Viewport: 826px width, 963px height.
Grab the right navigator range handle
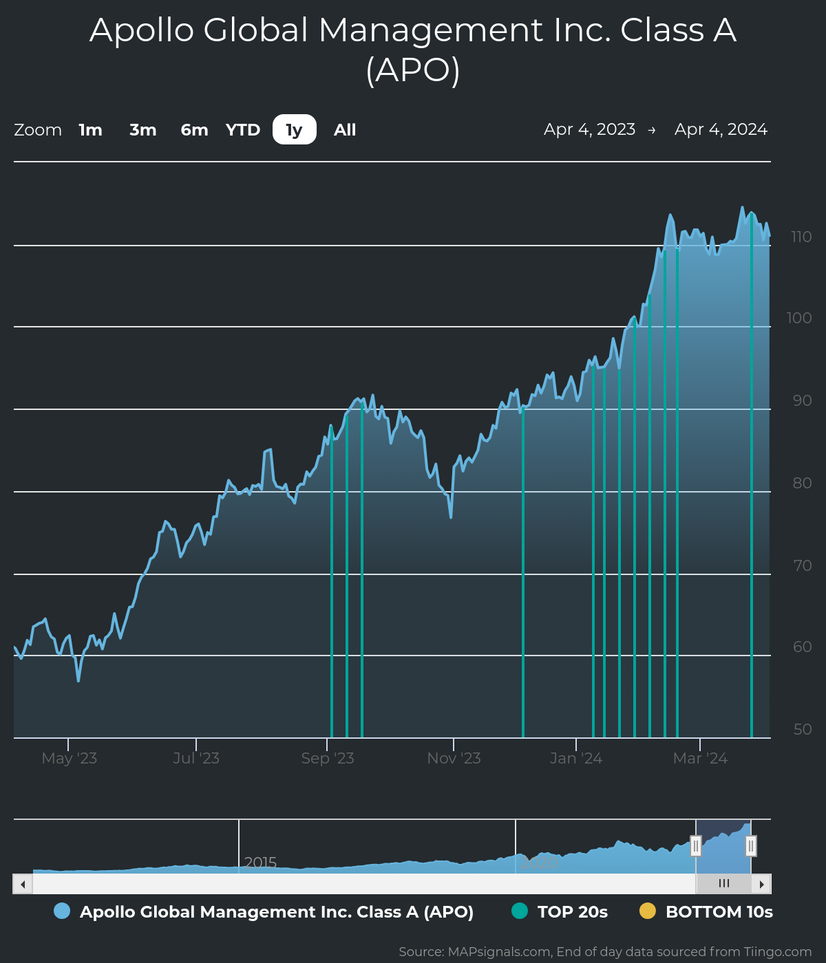point(751,846)
